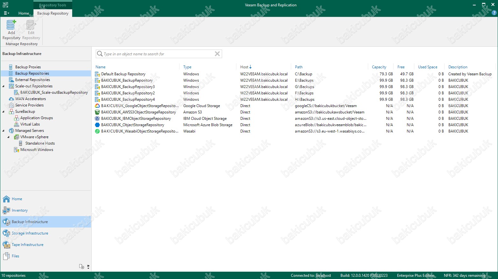Click the search magnifier icon
Screen dimensions: 498x279
100,54
